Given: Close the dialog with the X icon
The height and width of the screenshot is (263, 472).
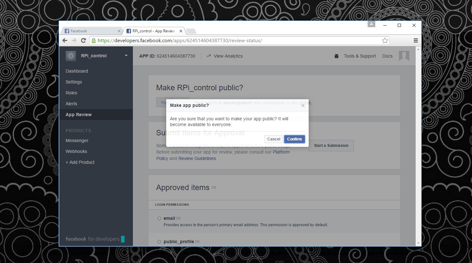Looking at the screenshot, I should pyautogui.click(x=303, y=106).
